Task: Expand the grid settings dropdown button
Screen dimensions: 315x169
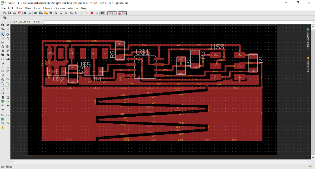Action: (5, 18)
